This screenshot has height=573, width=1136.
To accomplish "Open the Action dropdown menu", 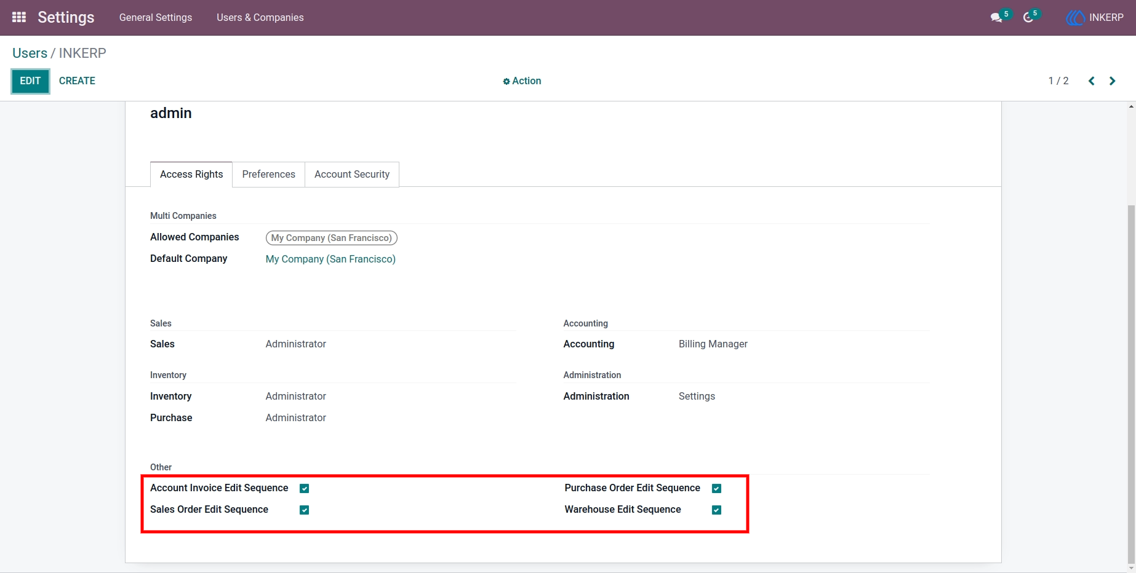I will 522,81.
